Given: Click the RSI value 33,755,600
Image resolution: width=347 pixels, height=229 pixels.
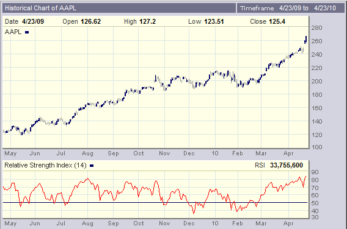Looking at the screenshot, I should [x=287, y=165].
